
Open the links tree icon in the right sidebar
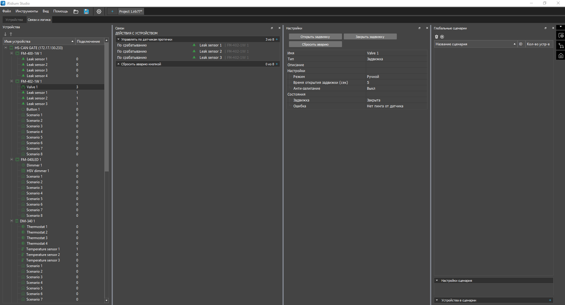point(561,46)
